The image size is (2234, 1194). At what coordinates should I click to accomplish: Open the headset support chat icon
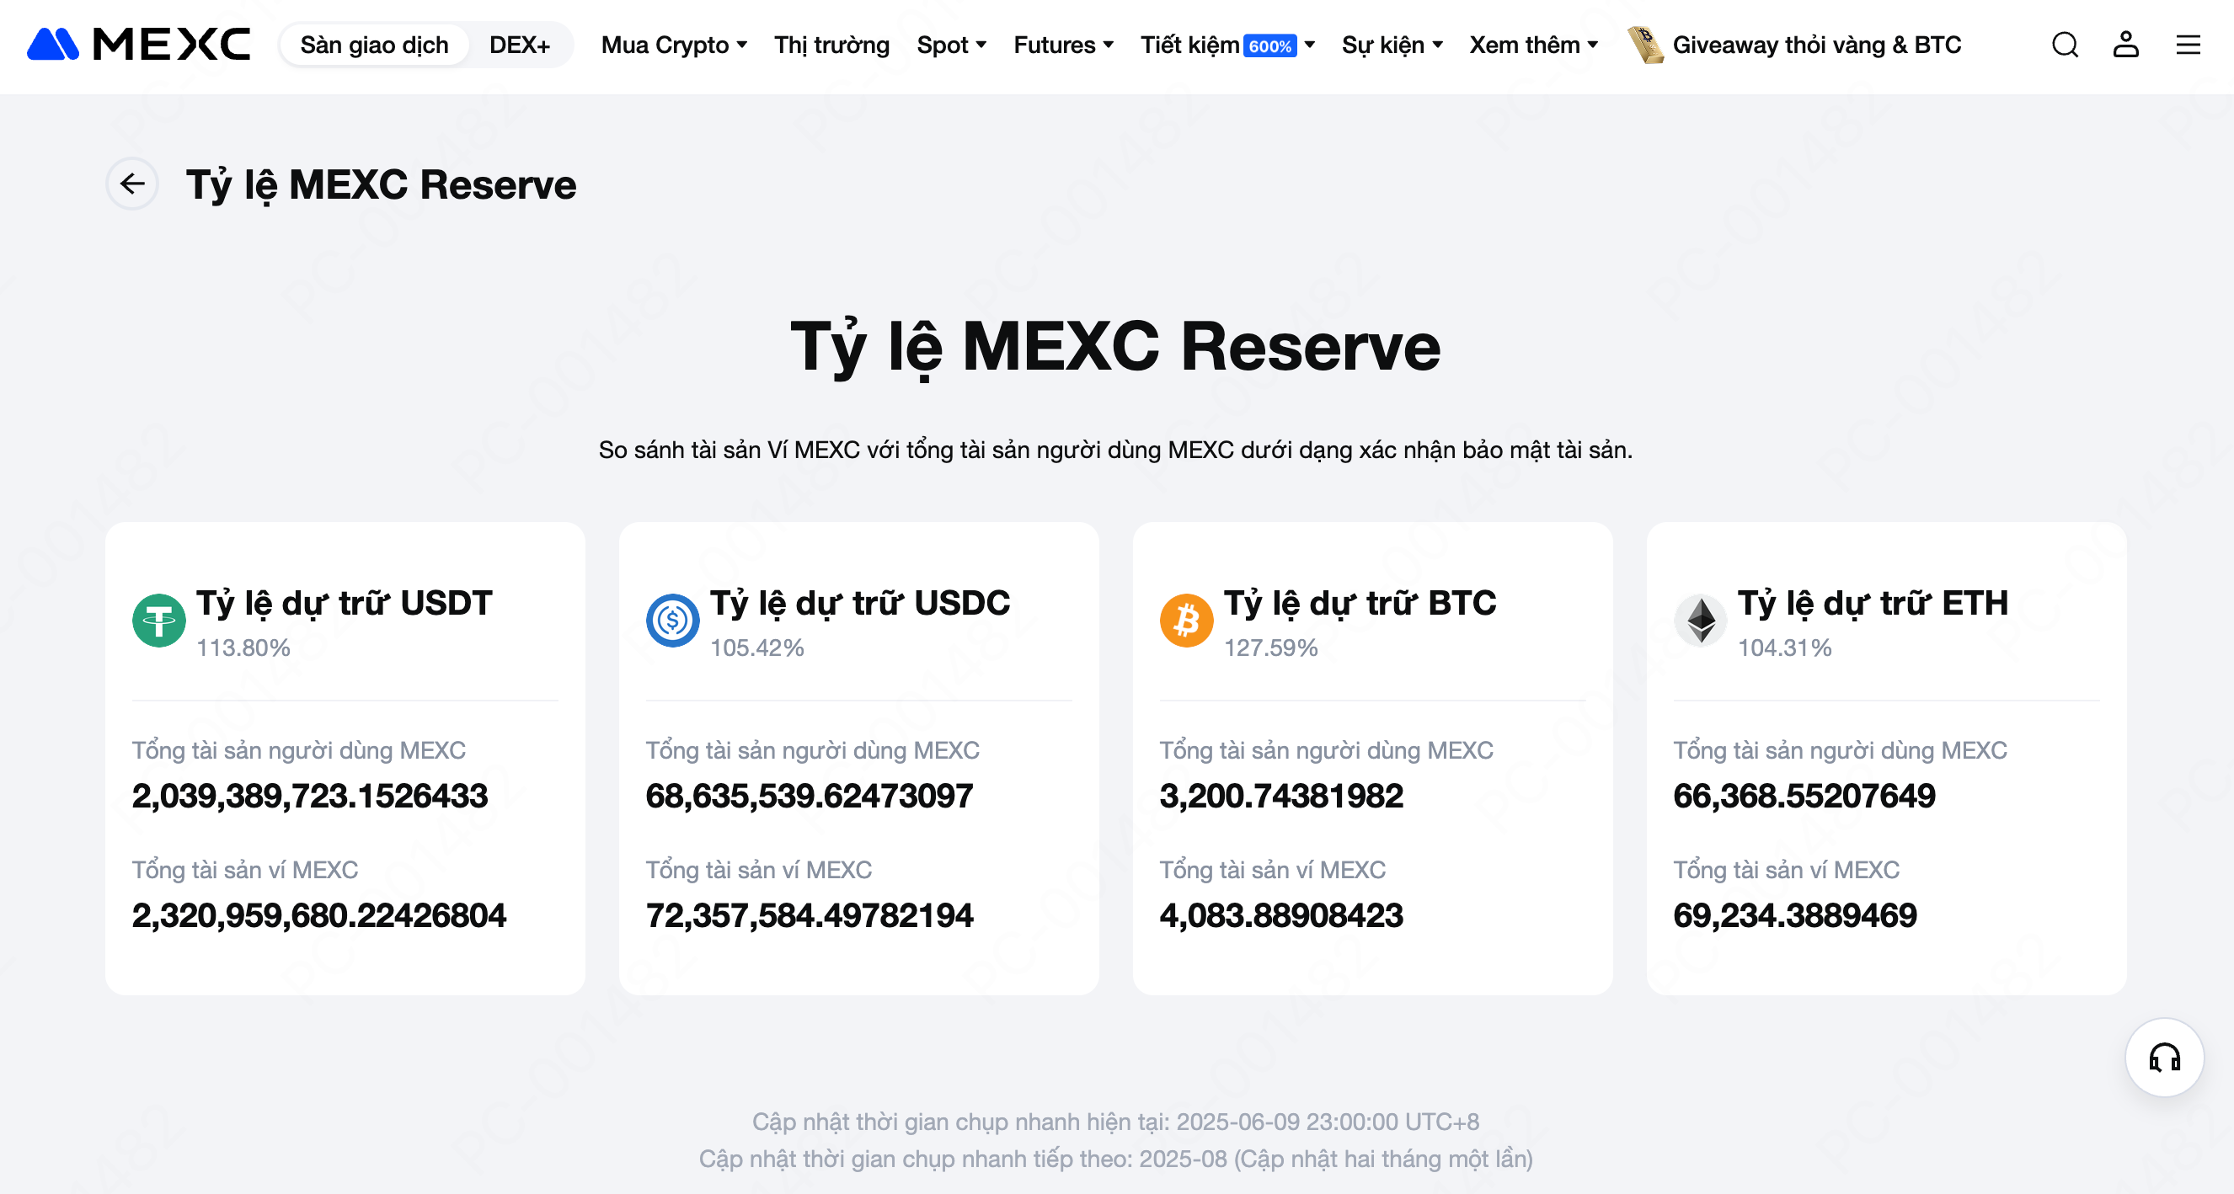click(2165, 1058)
